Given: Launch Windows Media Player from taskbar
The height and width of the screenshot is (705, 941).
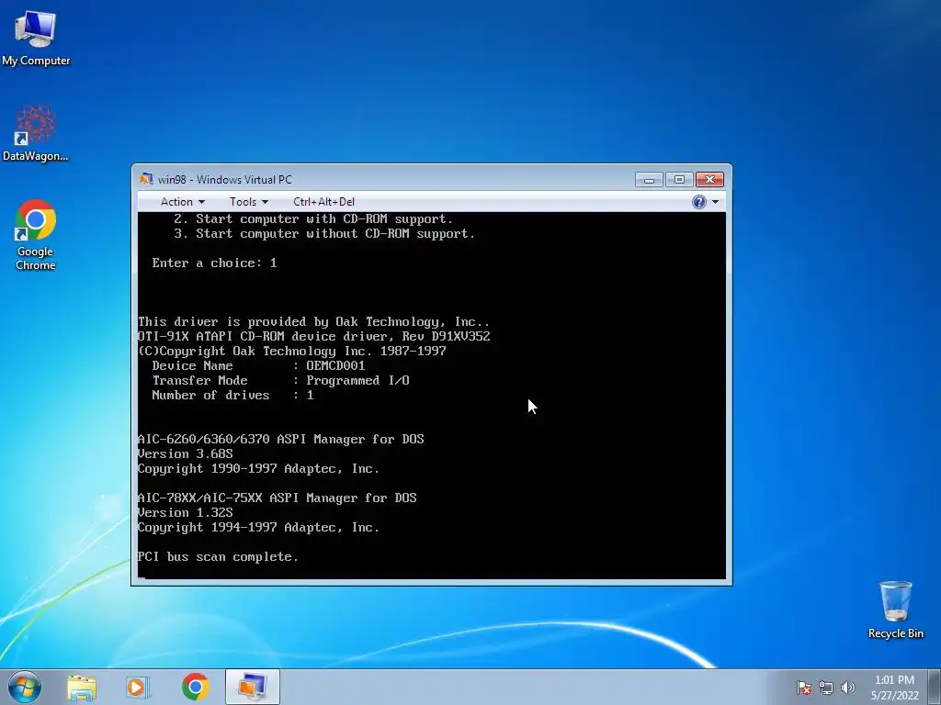Looking at the screenshot, I should [x=138, y=687].
